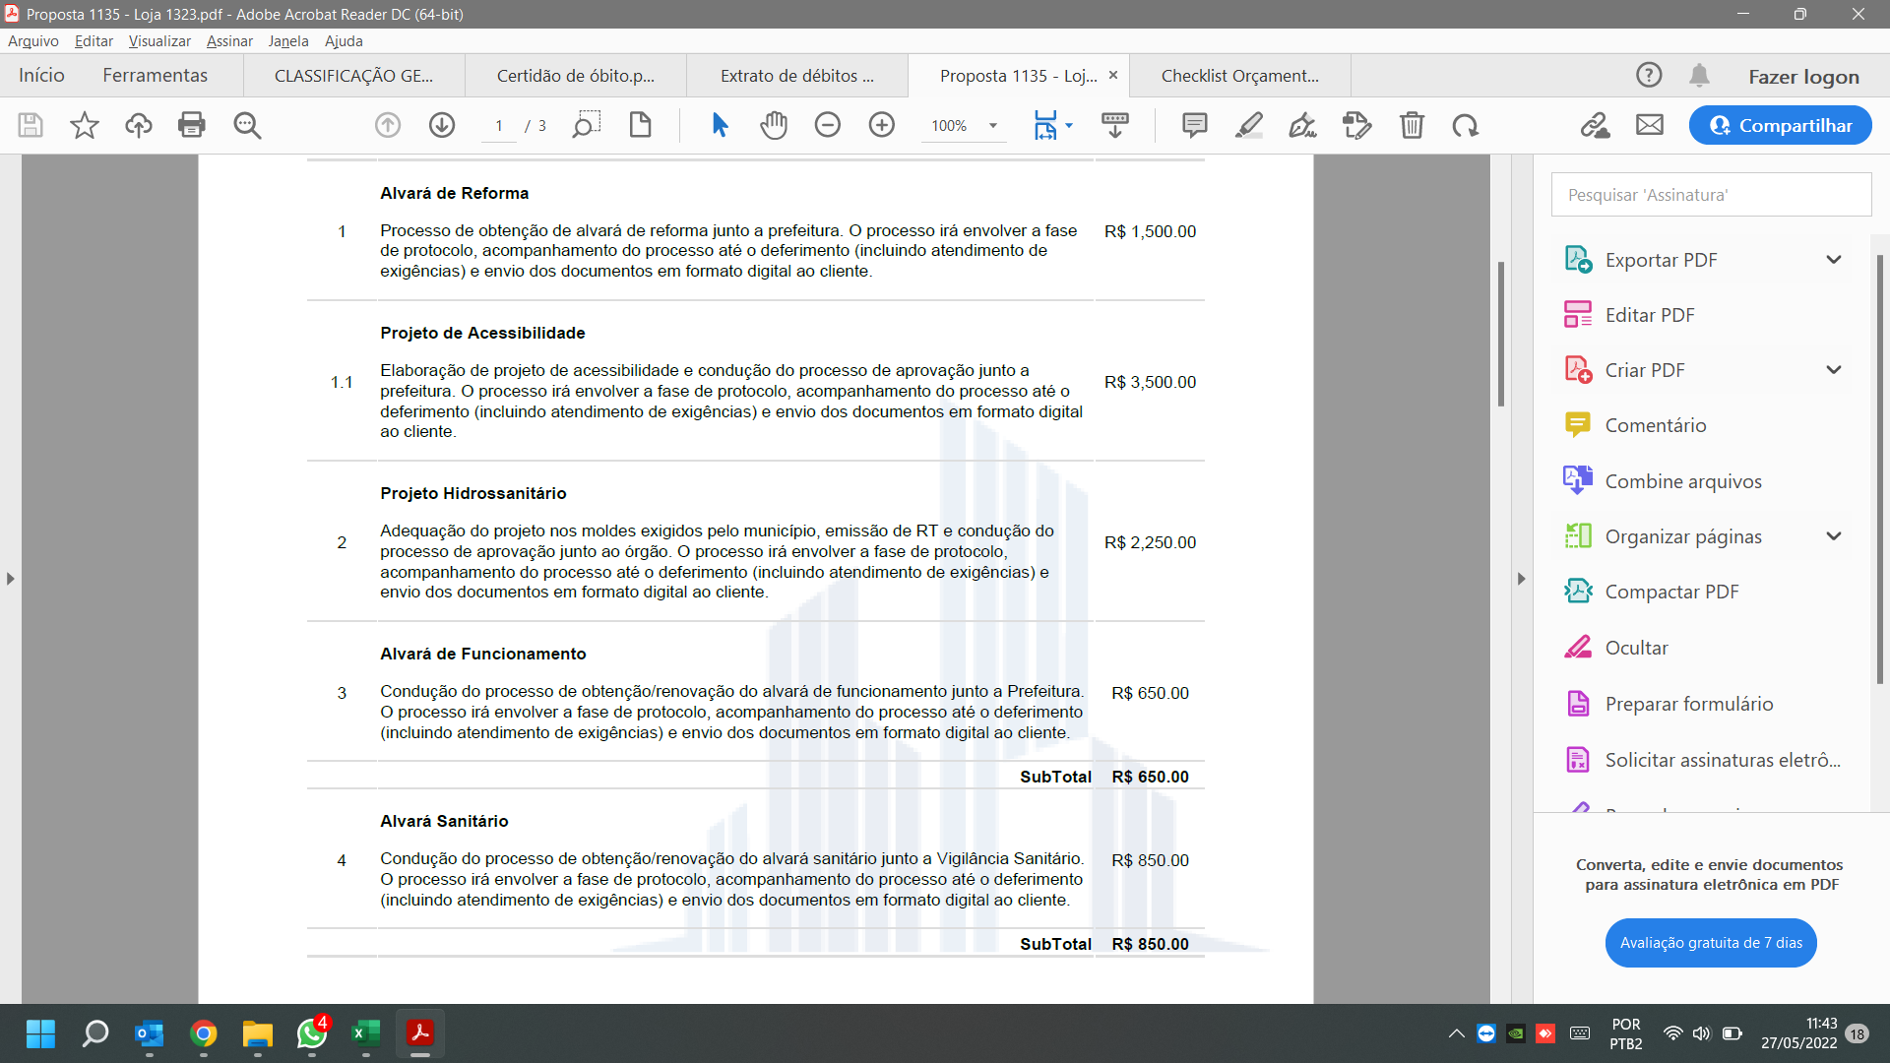Expand Organizar páginas options
The height and width of the screenshot is (1063, 1890).
1834,536
